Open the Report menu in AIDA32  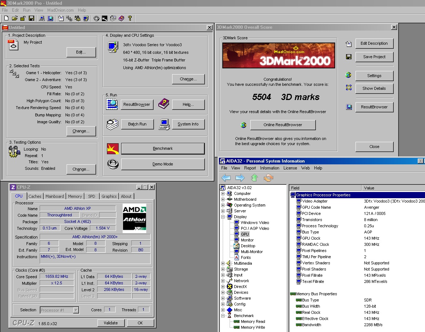click(250, 168)
